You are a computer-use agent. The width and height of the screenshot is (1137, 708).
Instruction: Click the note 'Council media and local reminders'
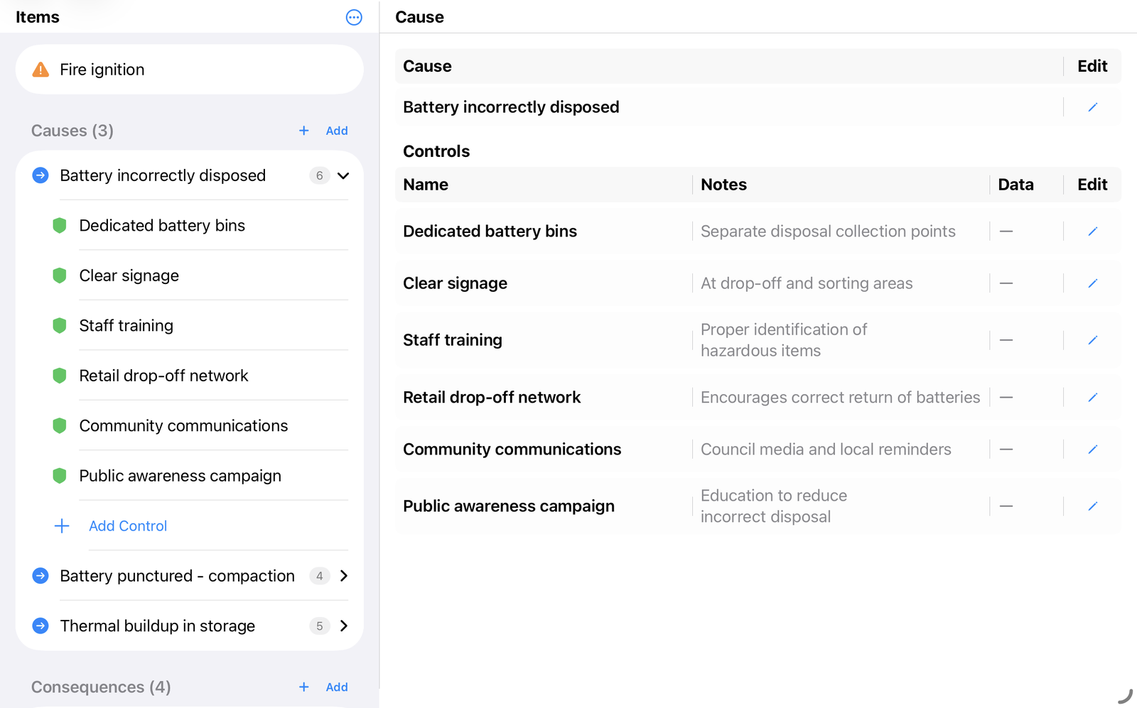click(x=826, y=450)
